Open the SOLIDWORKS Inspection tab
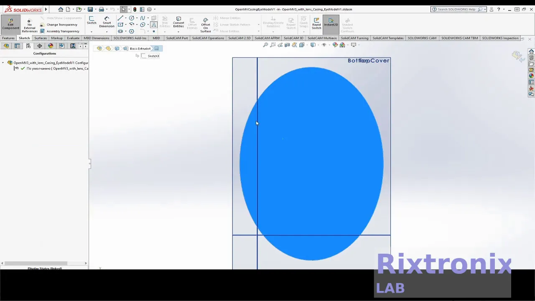The height and width of the screenshot is (301, 535). click(500, 38)
